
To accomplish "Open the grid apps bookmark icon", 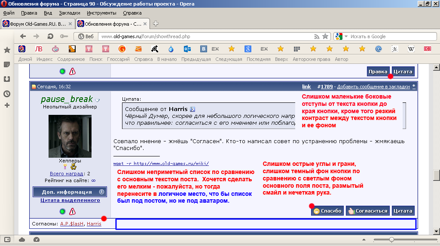I will 297,49.
